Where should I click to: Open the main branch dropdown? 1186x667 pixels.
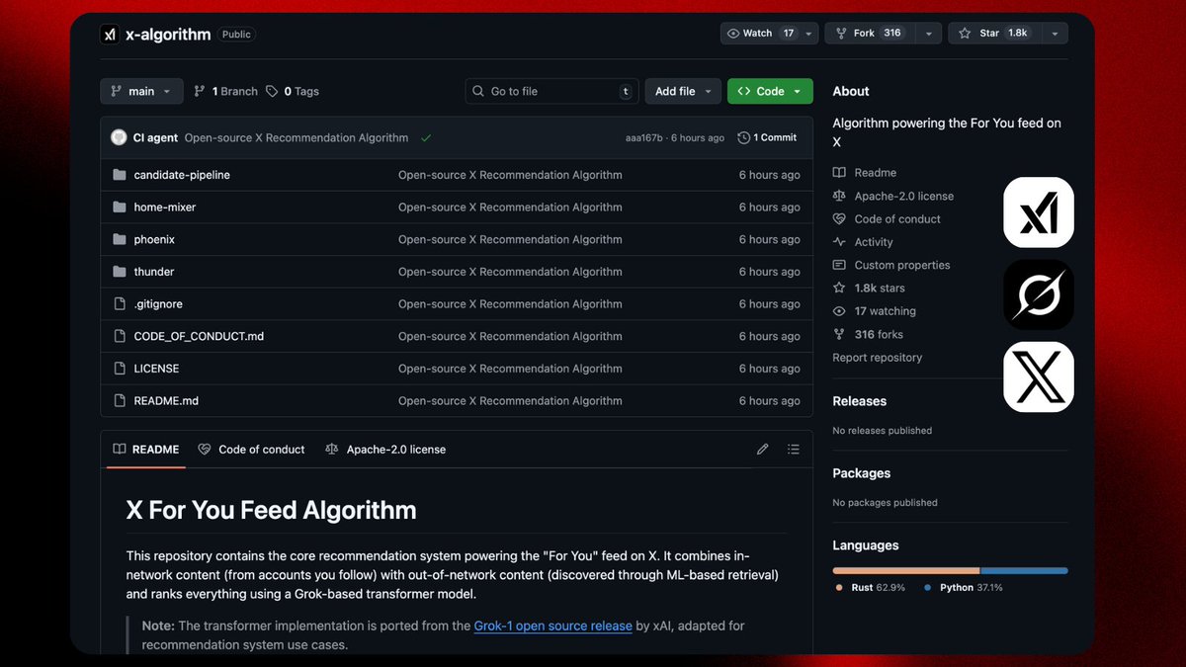click(x=141, y=91)
